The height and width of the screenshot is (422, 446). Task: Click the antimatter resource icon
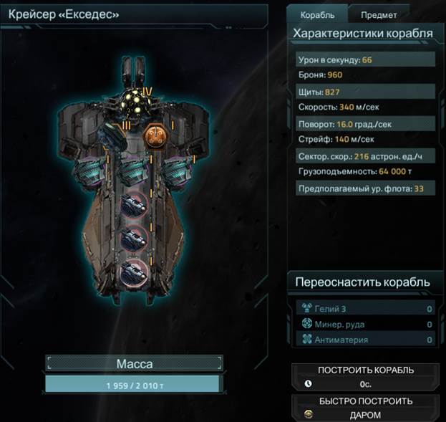[306, 339]
